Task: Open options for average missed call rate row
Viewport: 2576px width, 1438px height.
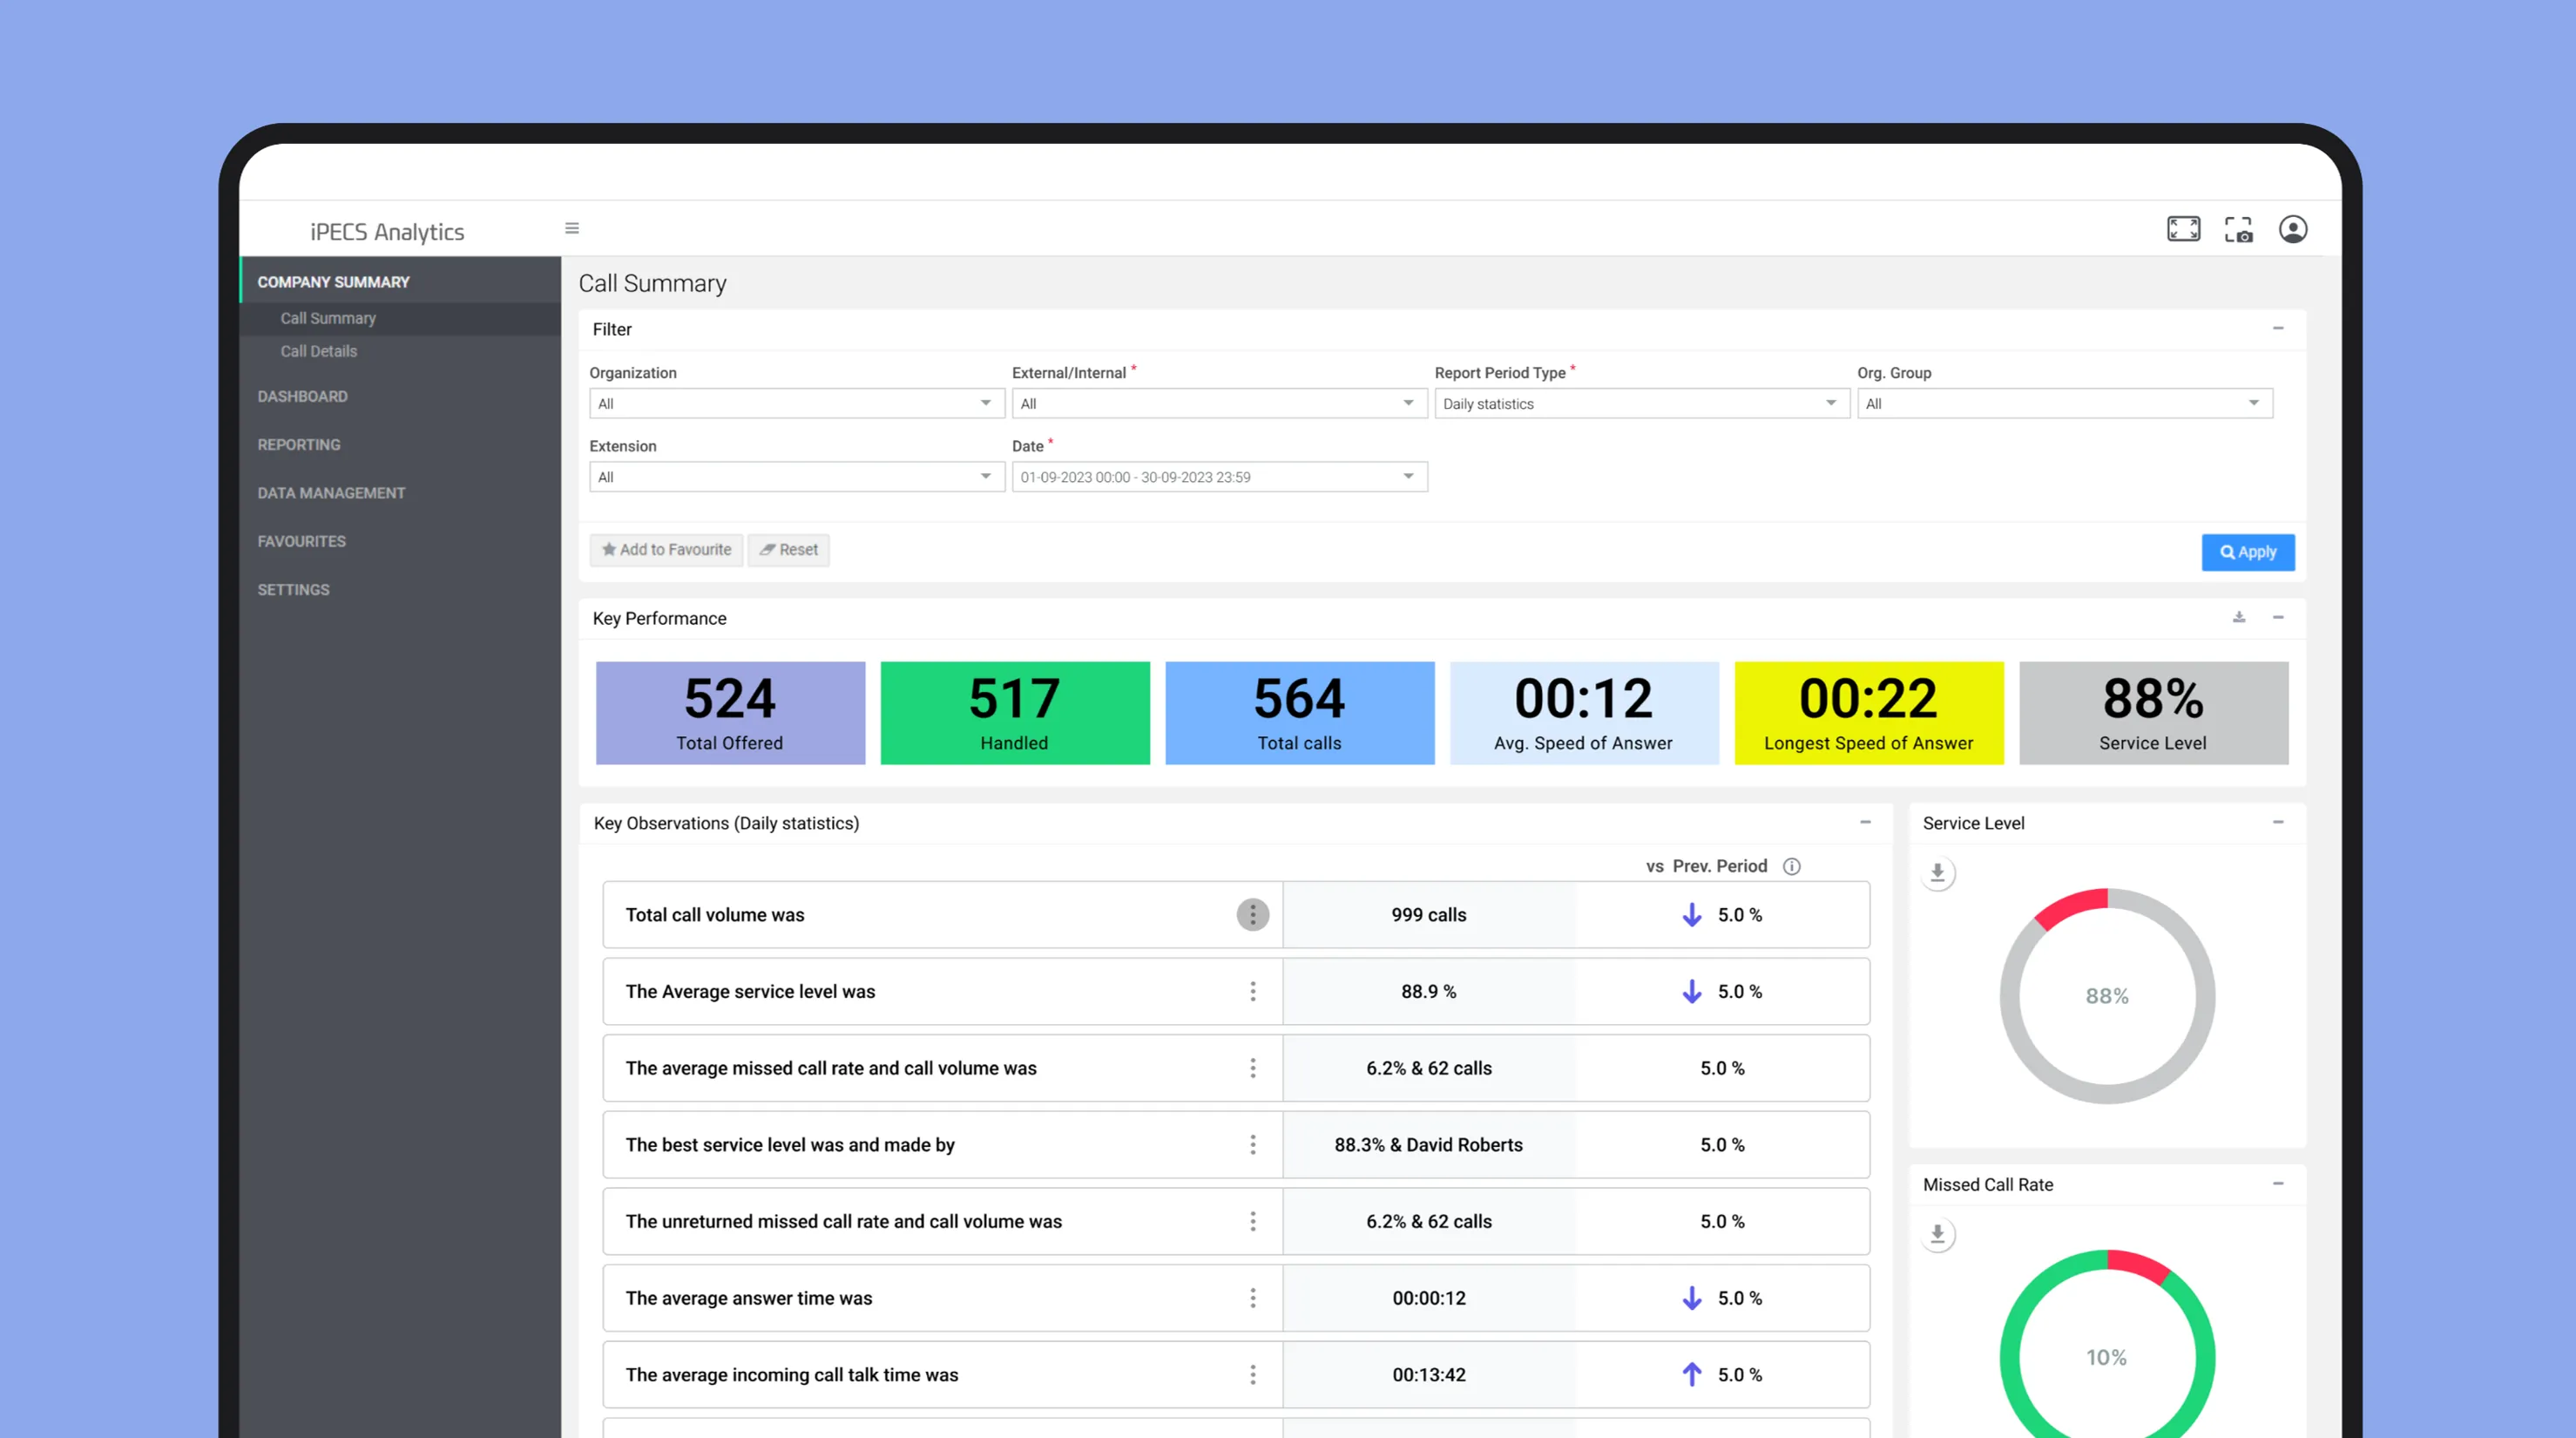Action: tap(1252, 1068)
